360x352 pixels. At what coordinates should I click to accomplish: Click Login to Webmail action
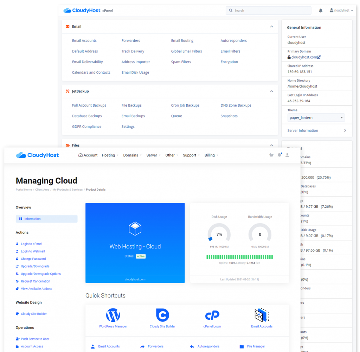click(33, 251)
